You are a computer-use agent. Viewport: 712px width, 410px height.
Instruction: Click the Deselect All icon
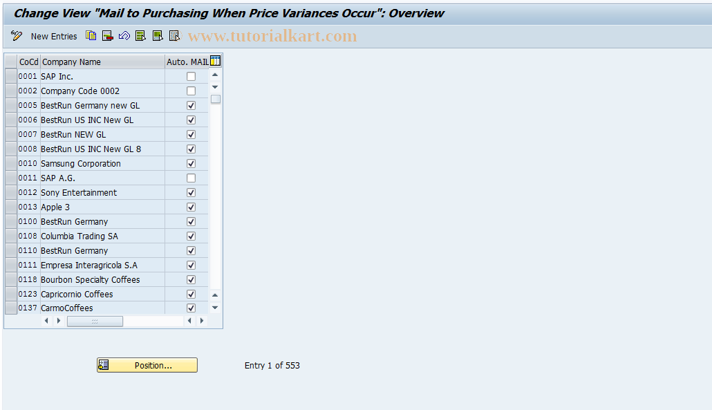pos(174,36)
